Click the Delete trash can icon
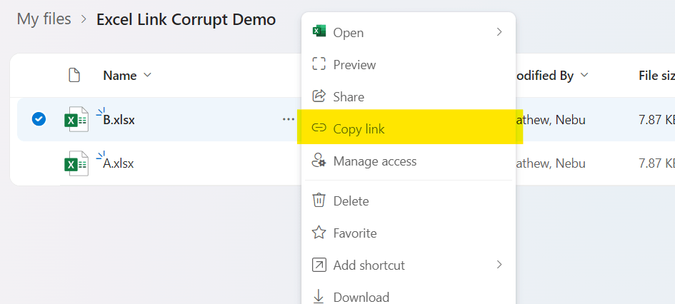This screenshot has width=675, height=304. tap(319, 201)
